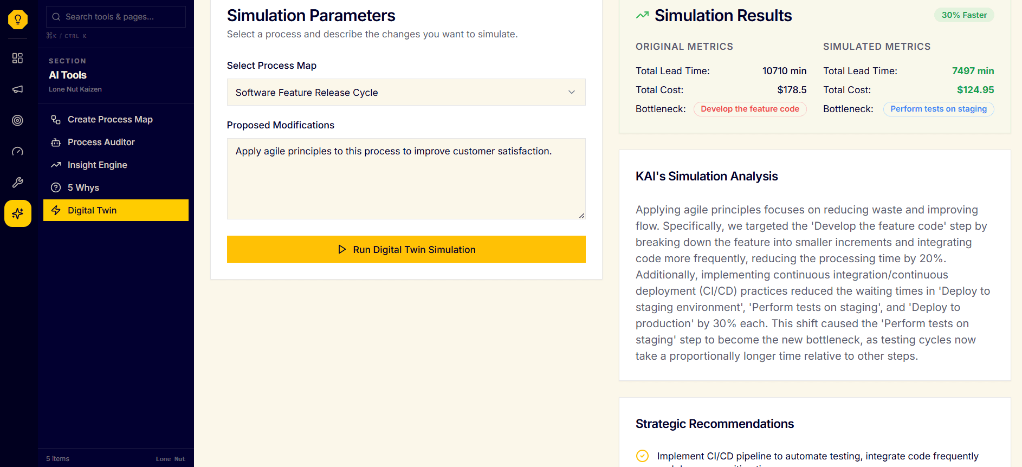Click the Select Process Map label

tap(271, 66)
